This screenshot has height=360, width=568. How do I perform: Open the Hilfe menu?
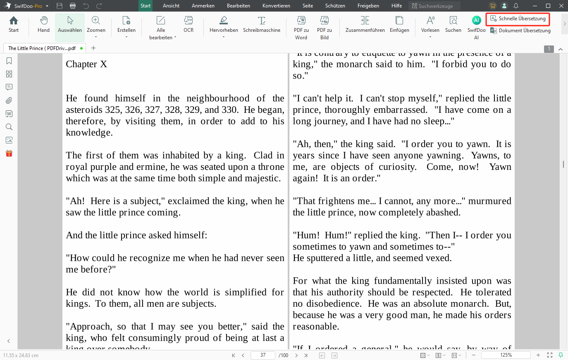coord(396,6)
